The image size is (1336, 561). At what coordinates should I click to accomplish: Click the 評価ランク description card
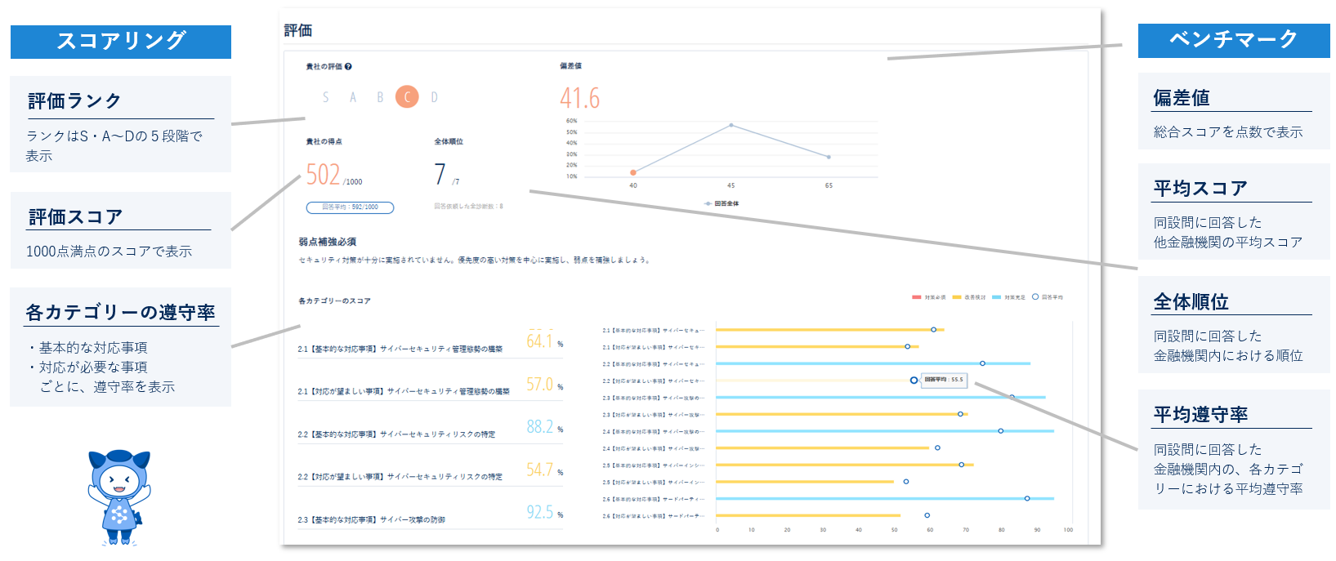coord(120,124)
